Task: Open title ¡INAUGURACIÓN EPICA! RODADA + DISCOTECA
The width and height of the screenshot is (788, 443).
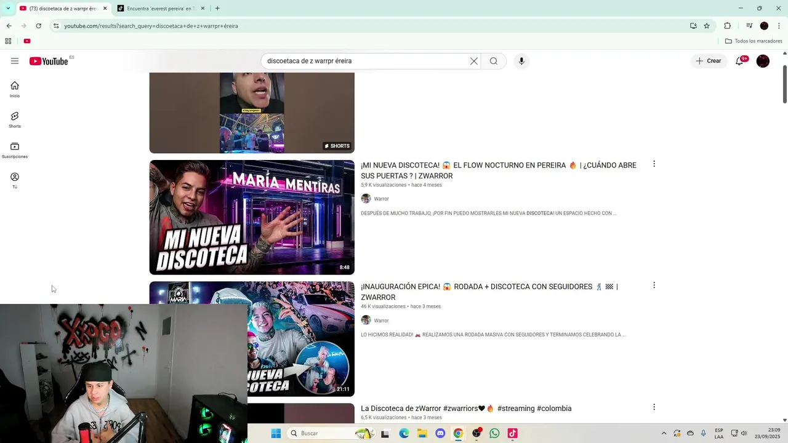Action: (489, 292)
